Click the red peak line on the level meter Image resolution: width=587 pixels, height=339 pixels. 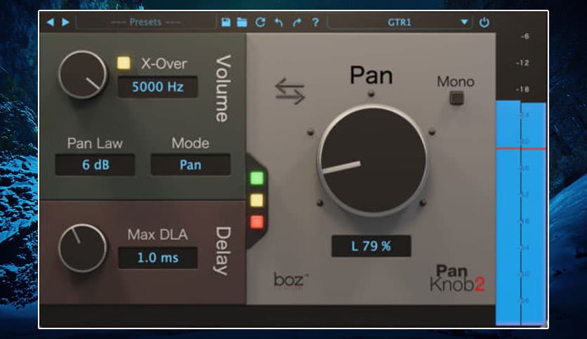tap(521, 148)
